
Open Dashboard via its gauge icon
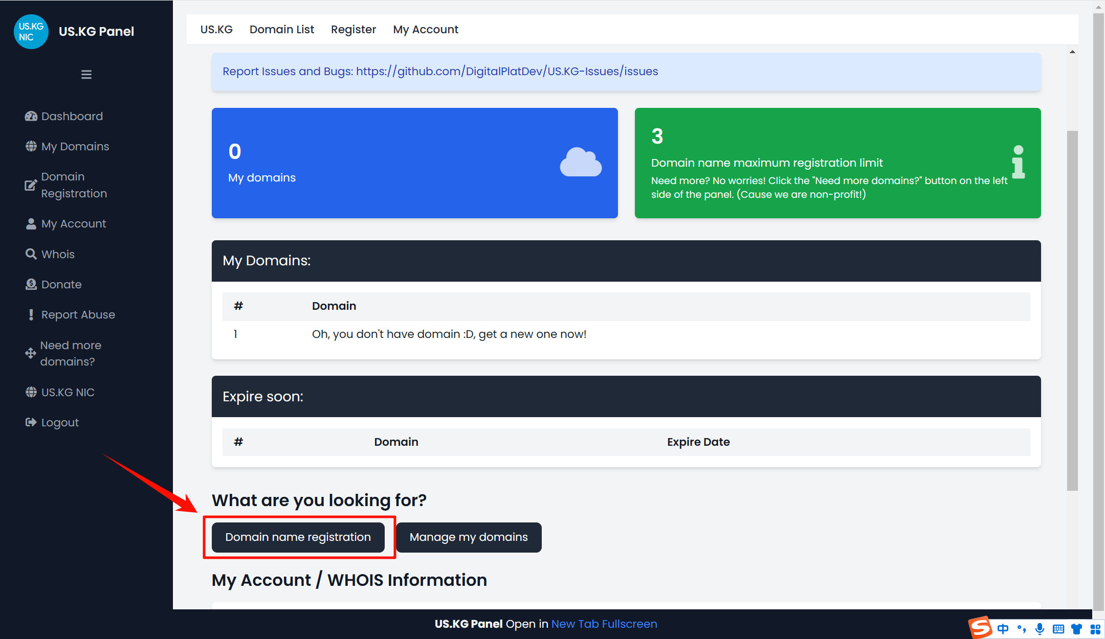31,117
